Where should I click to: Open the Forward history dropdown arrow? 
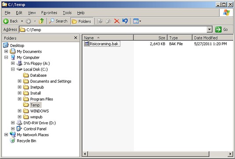click(35, 21)
